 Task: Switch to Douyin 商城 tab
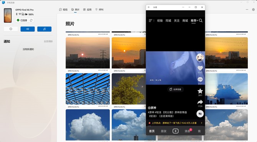(185, 20)
